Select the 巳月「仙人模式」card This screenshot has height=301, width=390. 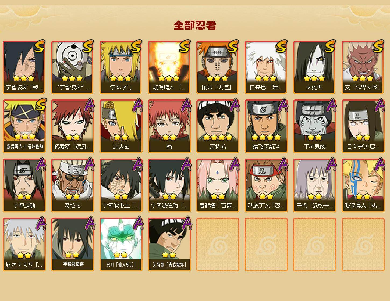121,245
